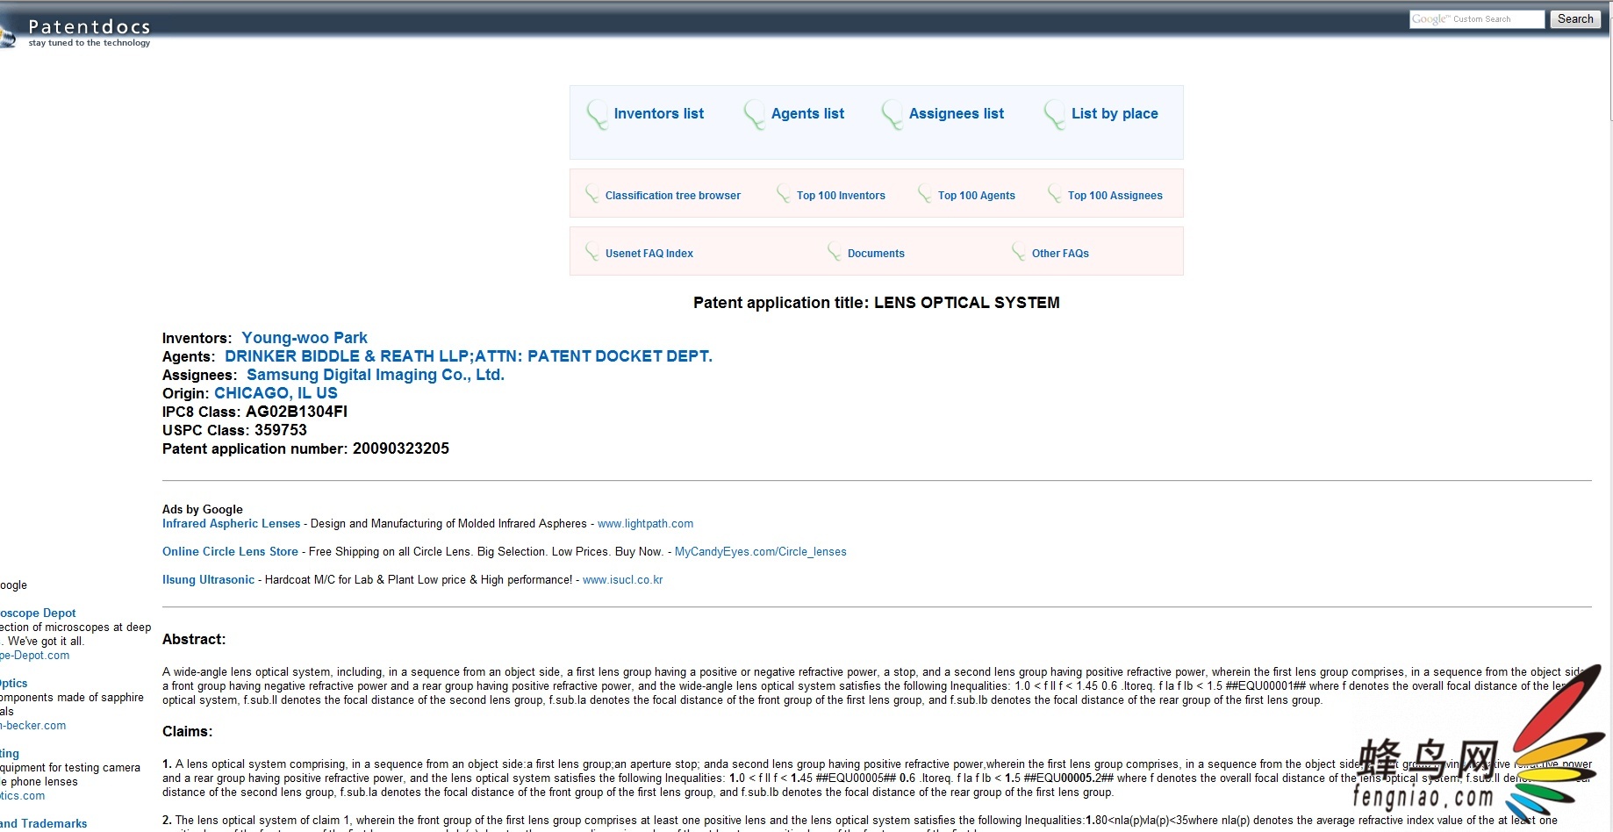Click the 'Claims:' heading

pos(187,731)
